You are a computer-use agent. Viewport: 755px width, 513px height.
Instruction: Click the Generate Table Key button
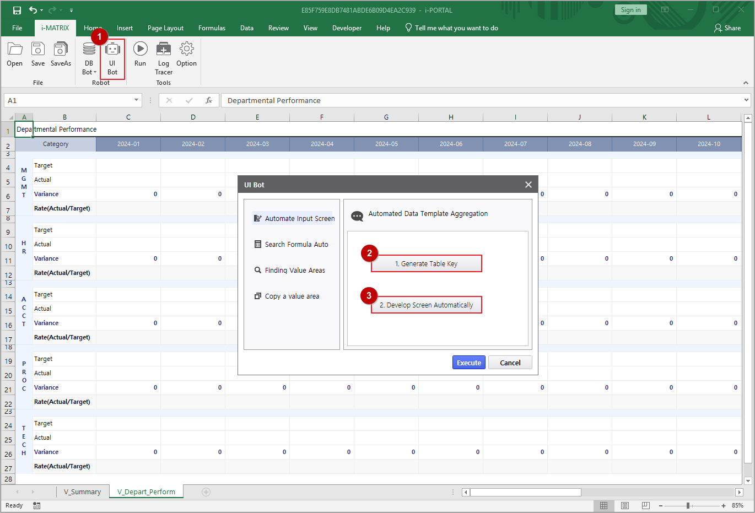click(x=426, y=263)
